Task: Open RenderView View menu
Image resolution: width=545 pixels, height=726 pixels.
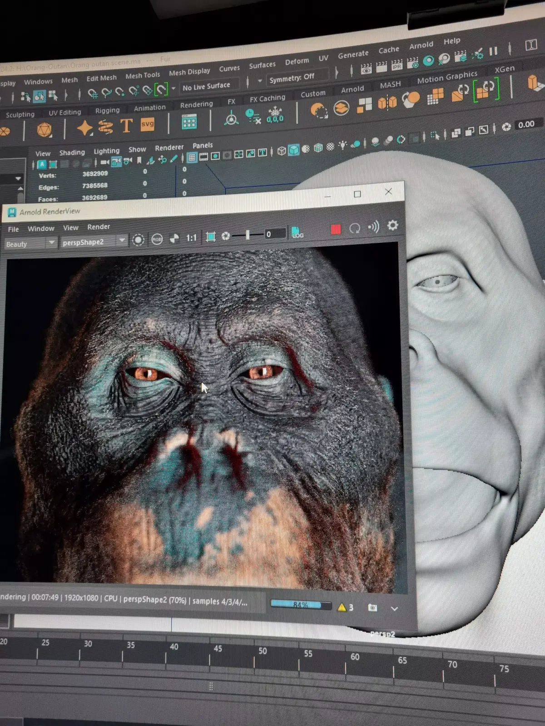Action: (x=70, y=228)
